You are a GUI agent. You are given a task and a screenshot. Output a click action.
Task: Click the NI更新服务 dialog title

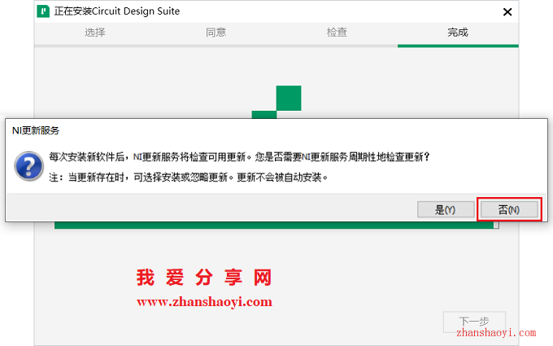36,130
